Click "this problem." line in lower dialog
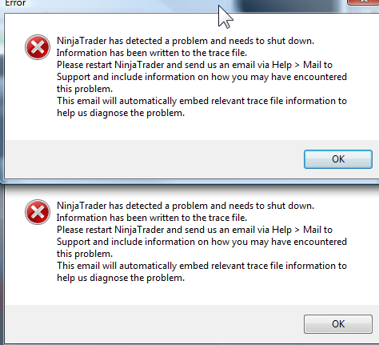Viewport: 379px width, 345px height. (85, 254)
